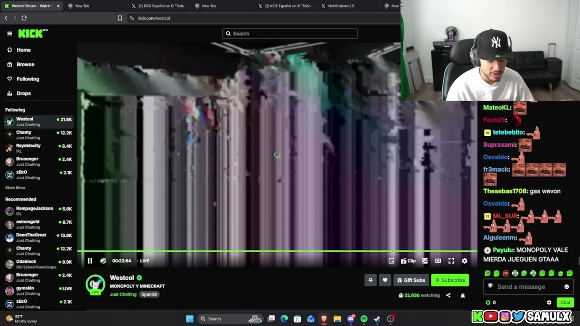
Task: Pause the live stream video
Action: [90, 261]
